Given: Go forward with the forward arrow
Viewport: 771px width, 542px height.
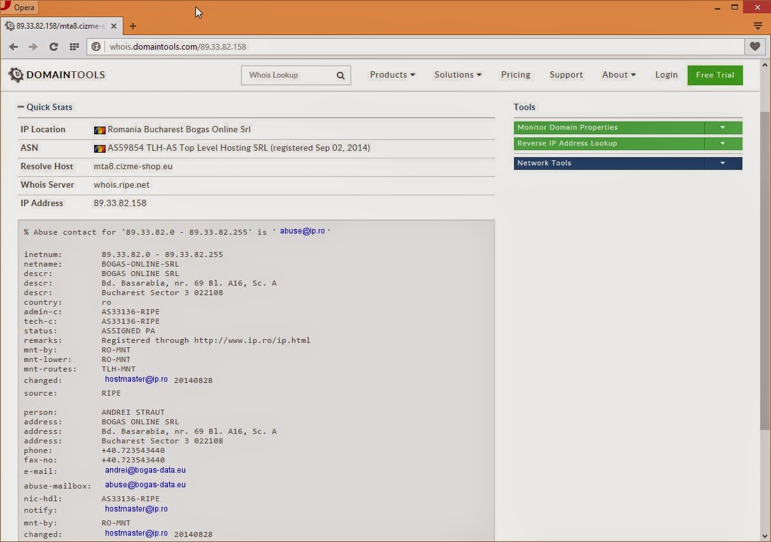Looking at the screenshot, I should (x=33, y=46).
